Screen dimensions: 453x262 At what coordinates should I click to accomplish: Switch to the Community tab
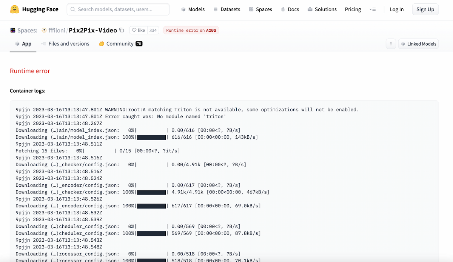pyautogui.click(x=120, y=44)
